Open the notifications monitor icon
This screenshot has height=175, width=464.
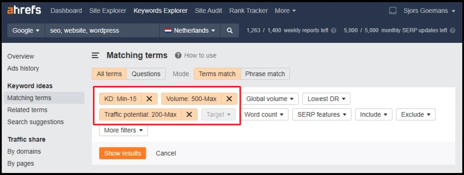393,11
